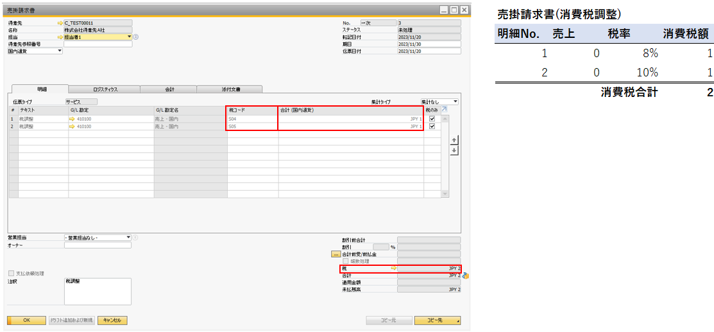Screen dimensions: 714x332
Task: Click the 税コード column header
Action: point(253,110)
